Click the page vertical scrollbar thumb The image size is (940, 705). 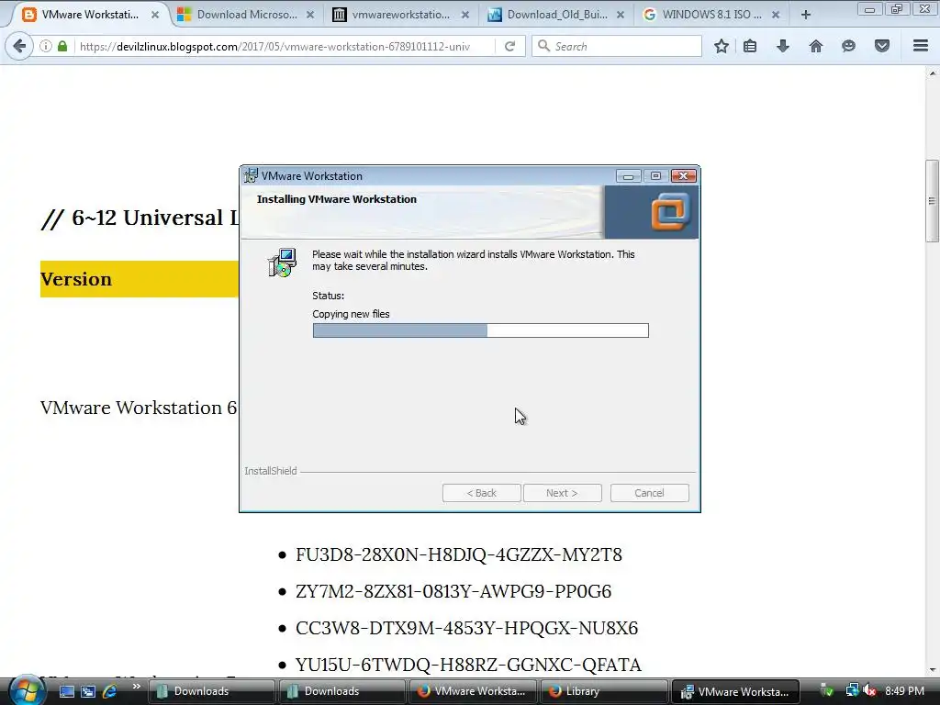point(932,201)
